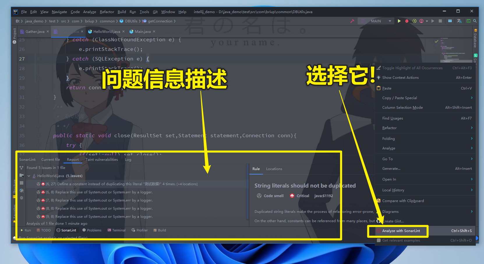Click the briup breadcrumb in the navigation bar
Viewport: 484px width, 264px height.
pos(89,21)
